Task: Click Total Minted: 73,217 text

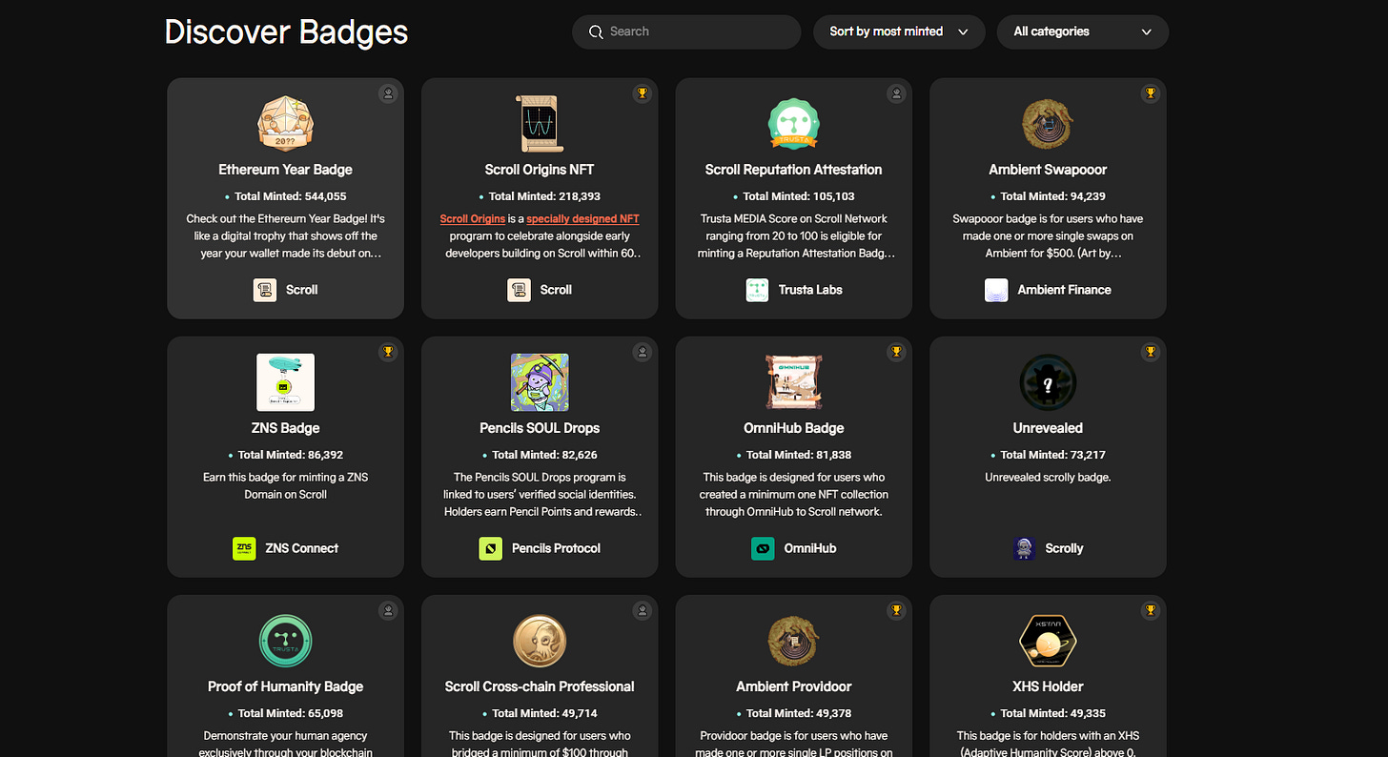Action: (1053, 455)
